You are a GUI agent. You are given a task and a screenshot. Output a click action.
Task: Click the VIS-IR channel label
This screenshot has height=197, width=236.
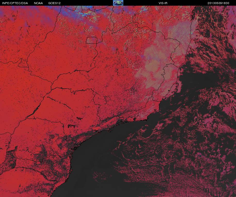click(163, 3)
